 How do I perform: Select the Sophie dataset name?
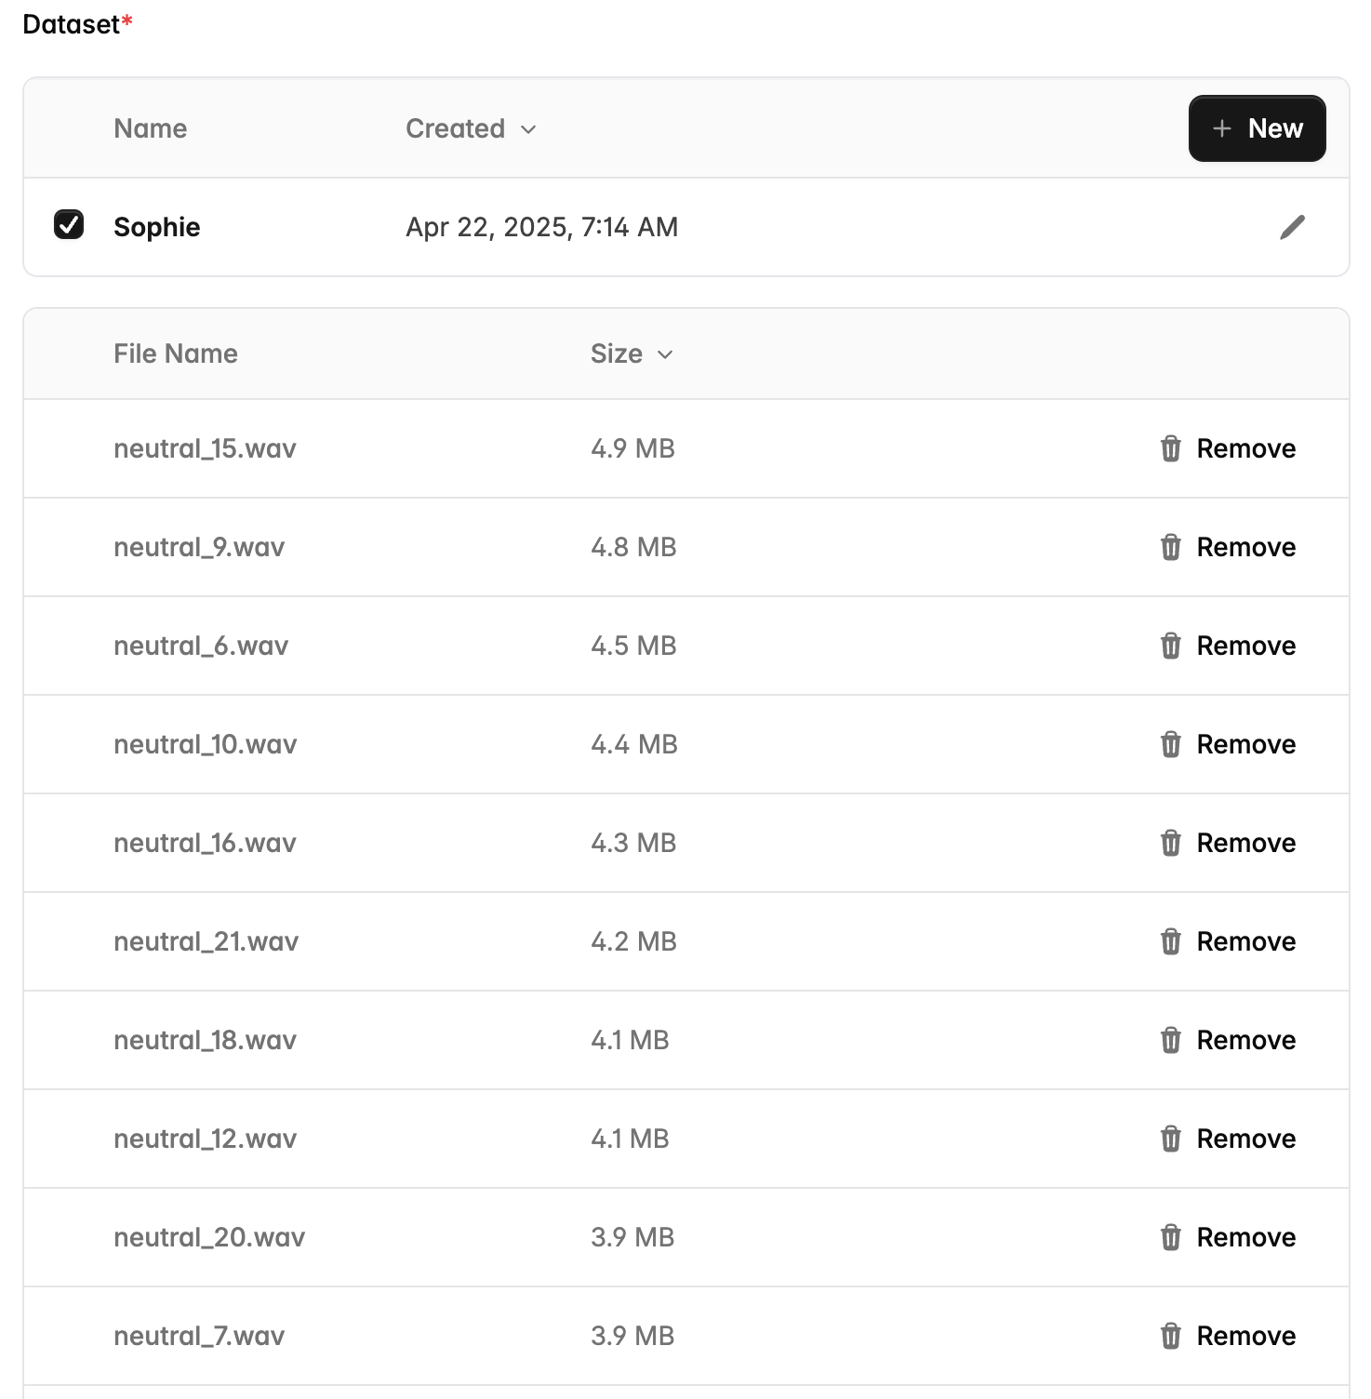pyautogui.click(x=156, y=227)
